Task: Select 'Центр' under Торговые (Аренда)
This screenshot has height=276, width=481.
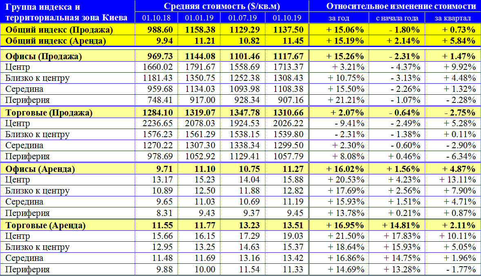Action: [x=18, y=236]
